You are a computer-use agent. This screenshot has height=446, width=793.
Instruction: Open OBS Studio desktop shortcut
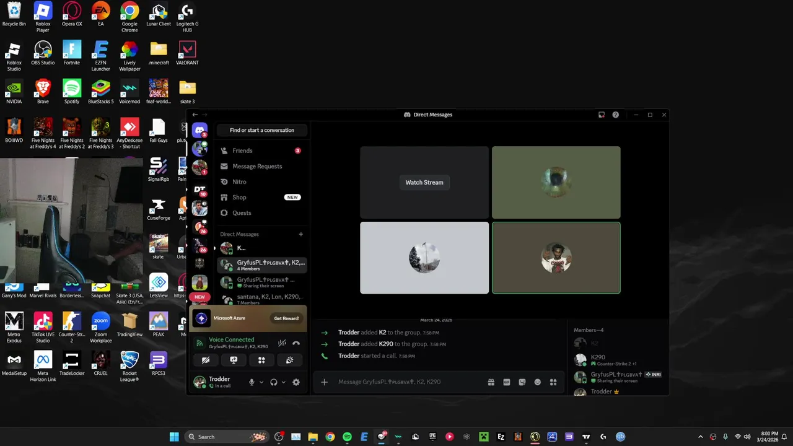[43, 53]
